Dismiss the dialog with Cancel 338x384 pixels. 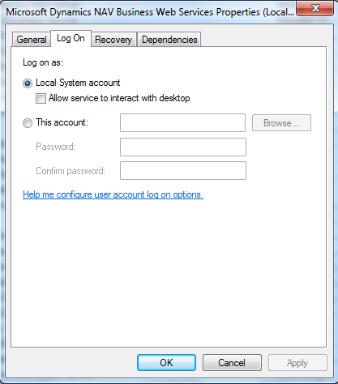click(232, 363)
